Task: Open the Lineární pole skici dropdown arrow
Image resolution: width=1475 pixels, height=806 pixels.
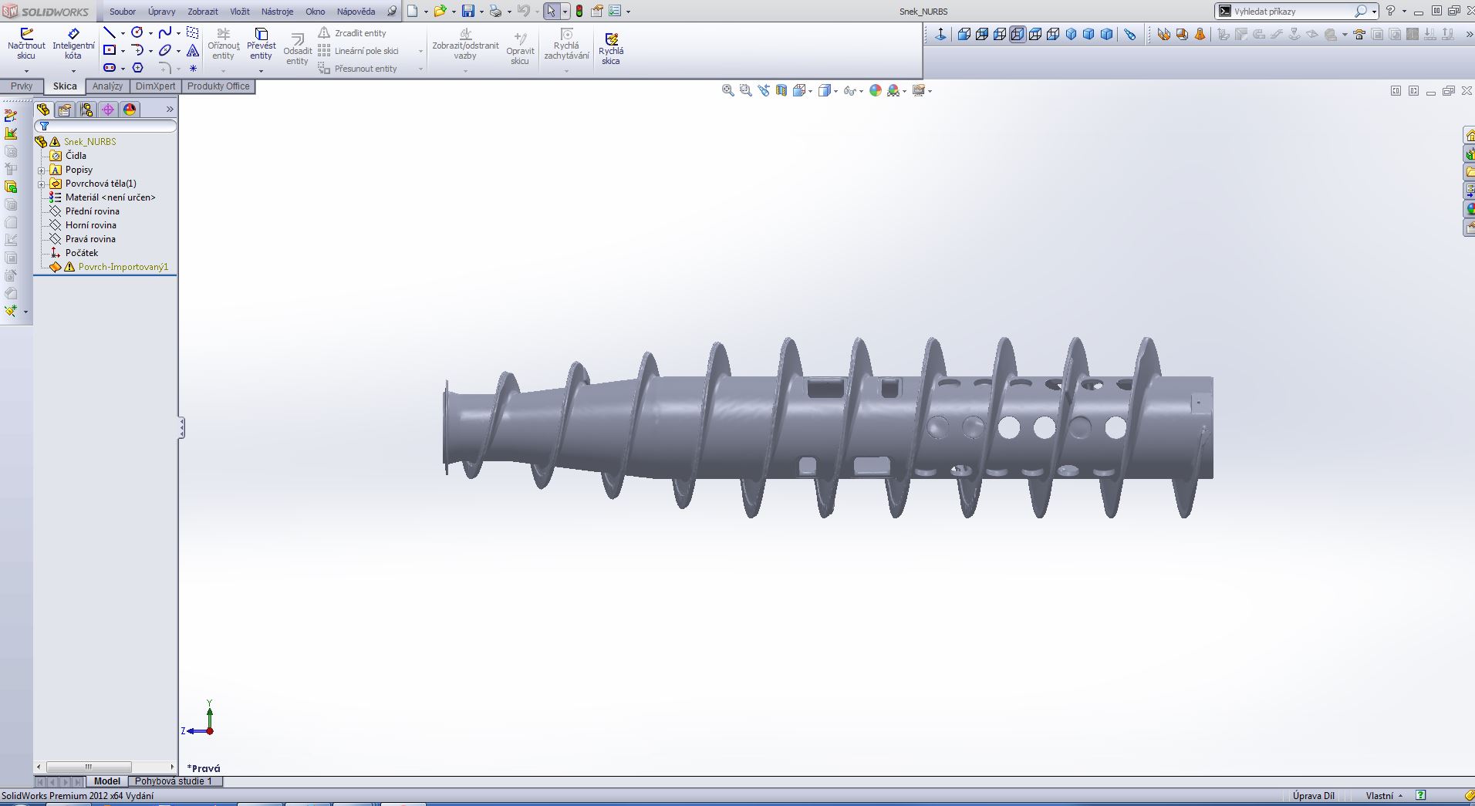Action: click(420, 51)
